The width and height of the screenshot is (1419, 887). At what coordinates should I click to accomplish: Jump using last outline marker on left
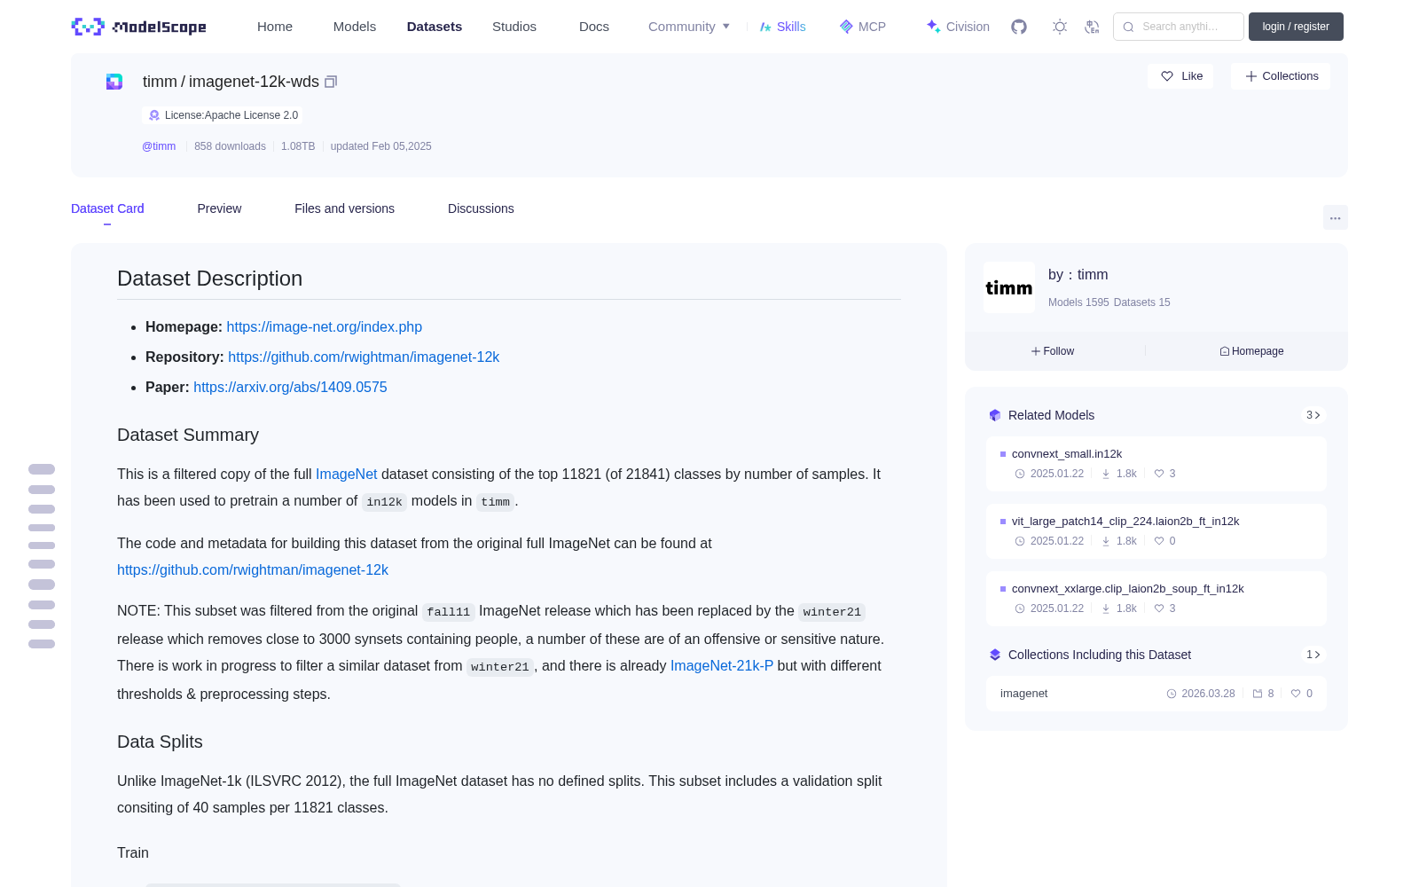pos(42,644)
